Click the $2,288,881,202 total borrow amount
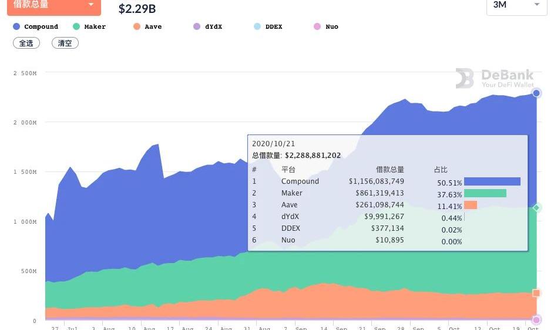 pyautogui.click(x=313, y=156)
